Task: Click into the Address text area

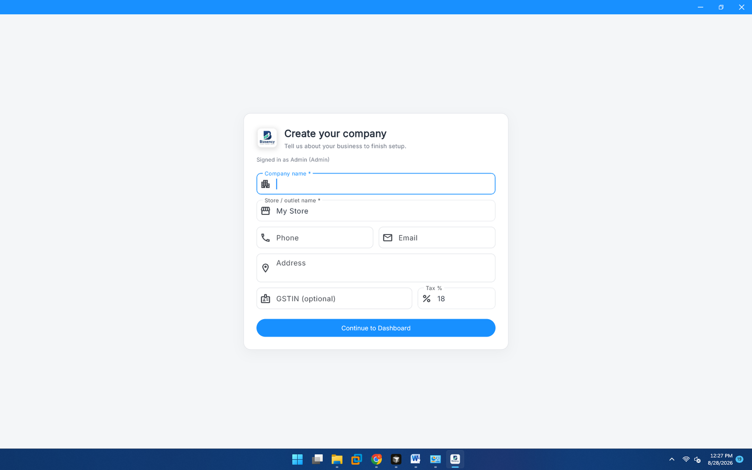Action: coord(376,268)
